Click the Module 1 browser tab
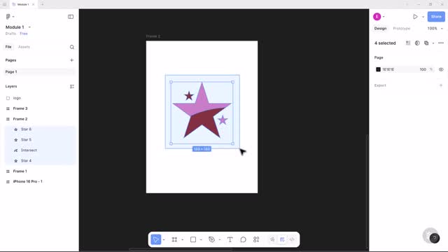The image size is (448, 252). (x=23, y=4)
